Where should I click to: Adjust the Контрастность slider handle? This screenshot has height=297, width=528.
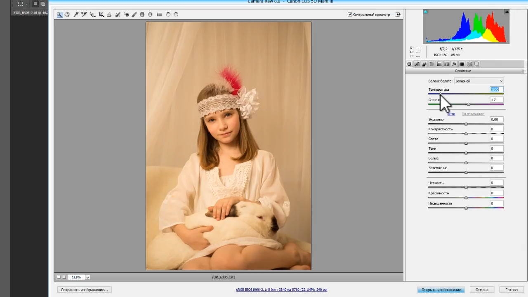pyautogui.click(x=466, y=134)
